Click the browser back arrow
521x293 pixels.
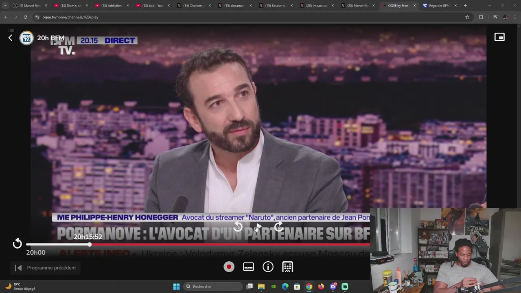pos(6,17)
